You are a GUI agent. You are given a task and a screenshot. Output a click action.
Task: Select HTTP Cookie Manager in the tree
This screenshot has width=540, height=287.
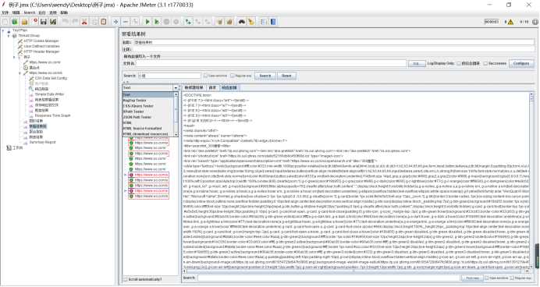pyautogui.click(x=41, y=41)
